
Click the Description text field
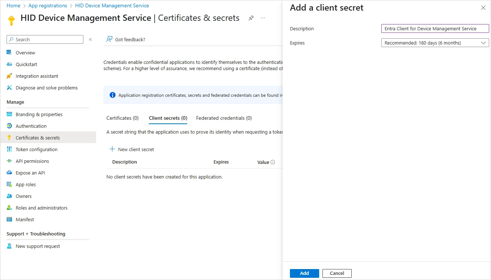click(x=435, y=28)
